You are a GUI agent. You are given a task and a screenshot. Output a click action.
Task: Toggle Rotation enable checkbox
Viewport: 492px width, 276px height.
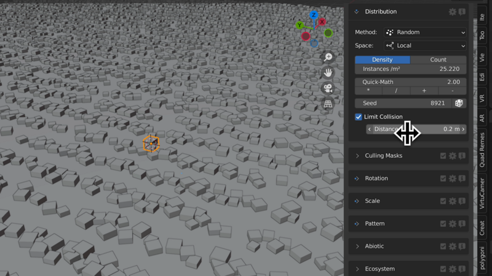[x=443, y=178]
